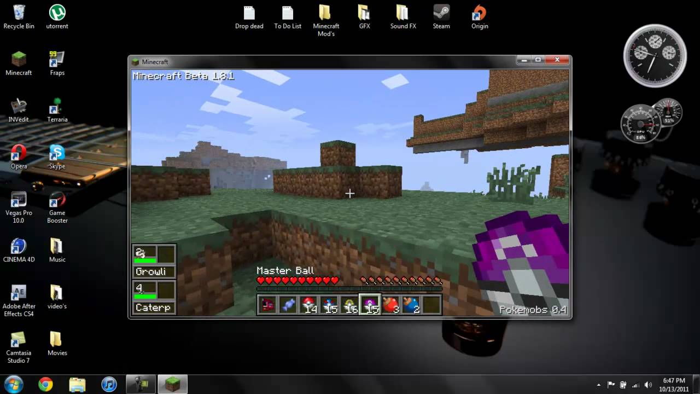Open the Windows Start menu
The height and width of the screenshot is (394, 700).
pyautogui.click(x=13, y=384)
